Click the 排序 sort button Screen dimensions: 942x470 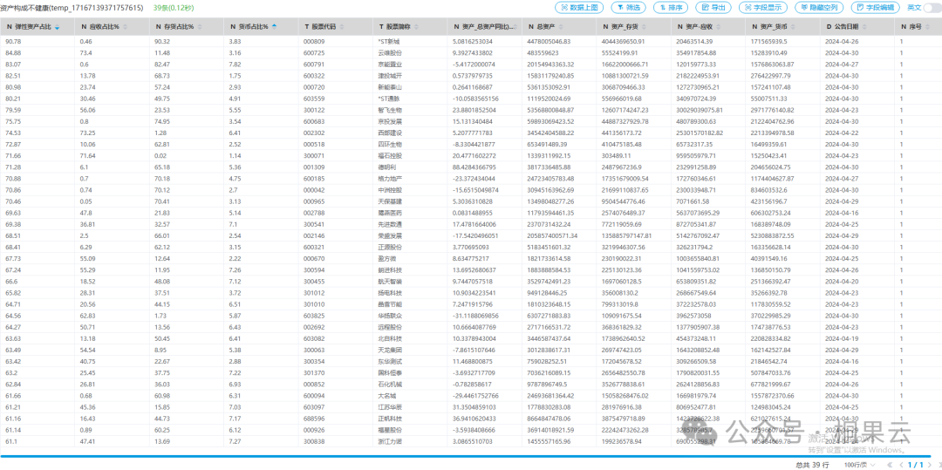[670, 7]
